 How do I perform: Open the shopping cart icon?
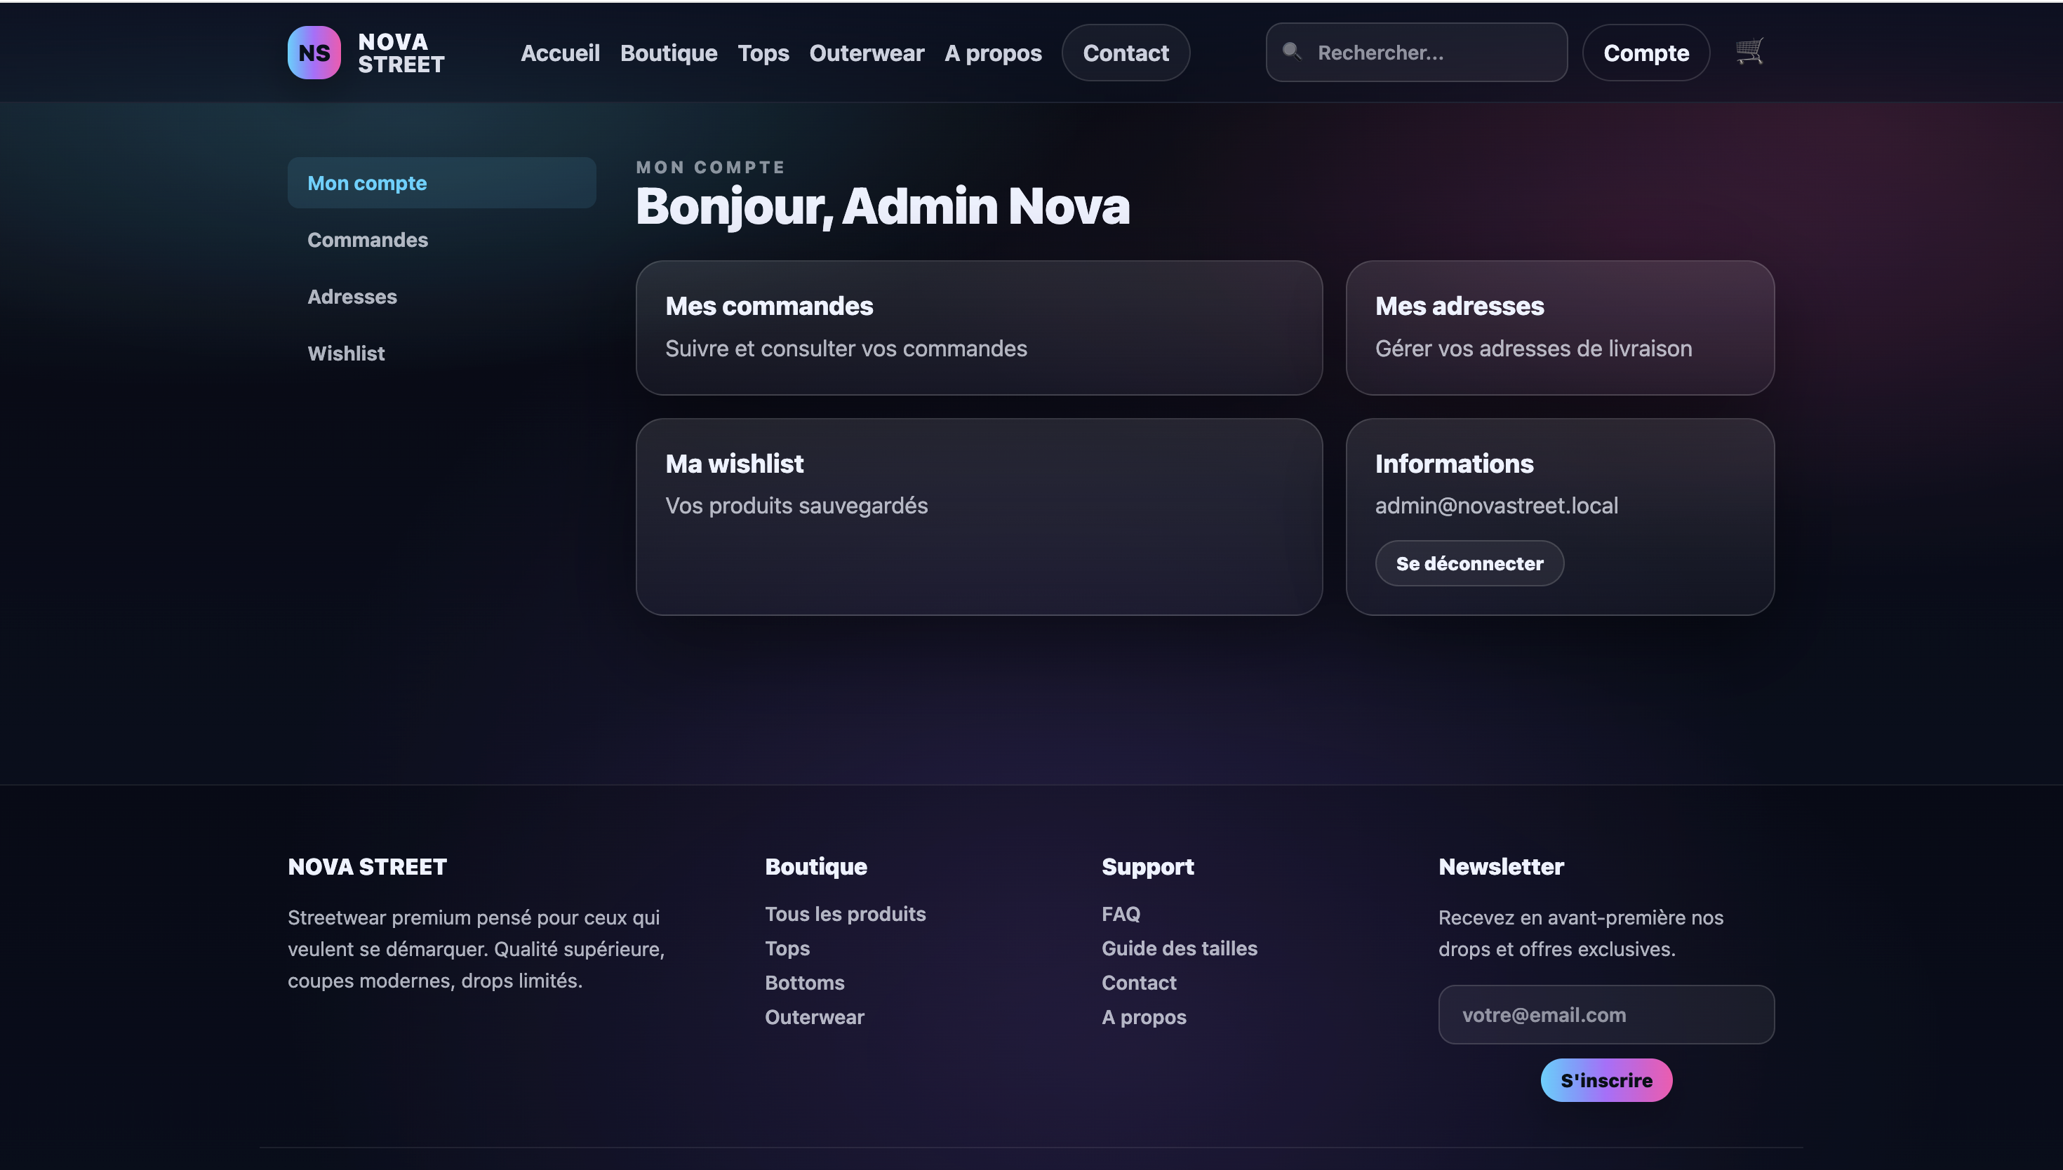[1749, 52]
